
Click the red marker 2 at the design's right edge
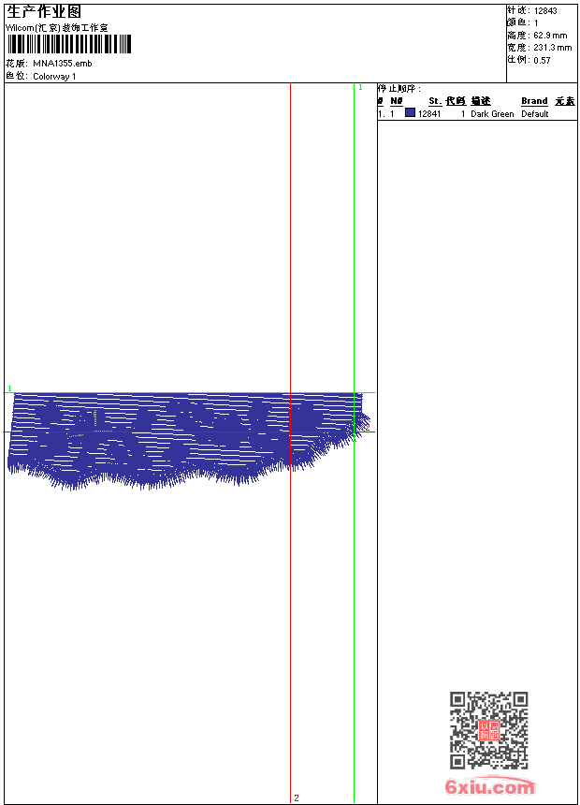pos(367,427)
